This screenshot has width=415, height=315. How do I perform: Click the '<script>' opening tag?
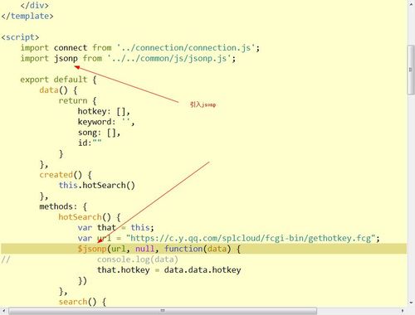(x=20, y=37)
